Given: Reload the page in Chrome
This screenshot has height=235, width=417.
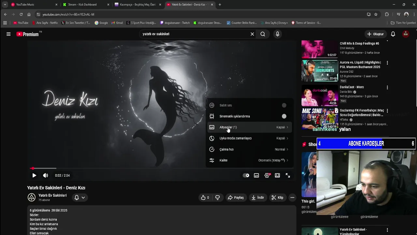Looking at the screenshot, I should point(21,14).
